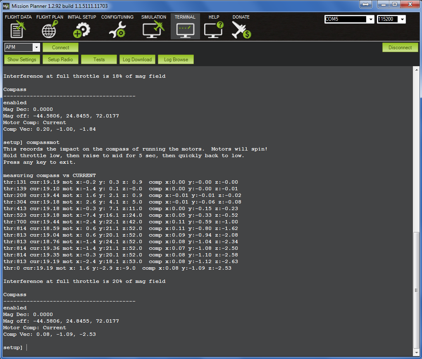
Task: Click the 'Press any key to exit.' line
Action: [40, 163]
